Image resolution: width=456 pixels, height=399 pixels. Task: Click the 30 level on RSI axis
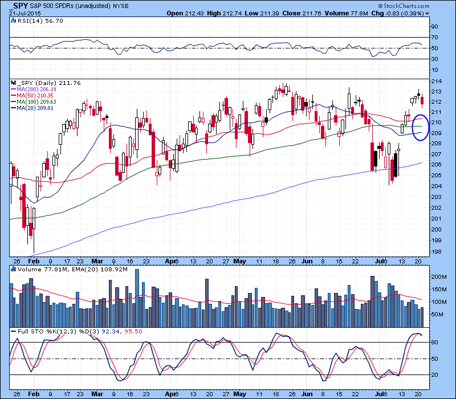(x=434, y=59)
